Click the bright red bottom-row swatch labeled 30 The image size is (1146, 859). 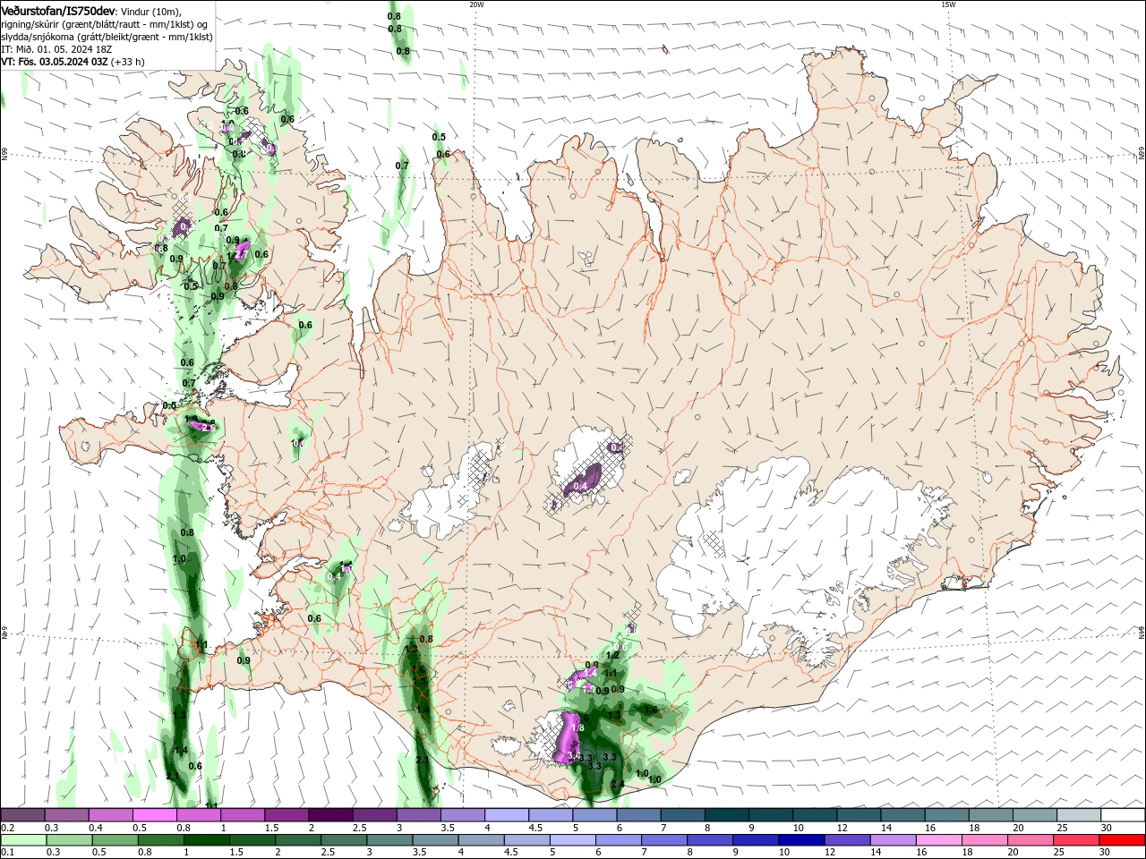click(1121, 840)
